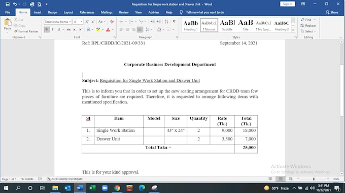Adjust the zoom slider handle
Screen dimensions: 345x193
click(x=314, y=179)
